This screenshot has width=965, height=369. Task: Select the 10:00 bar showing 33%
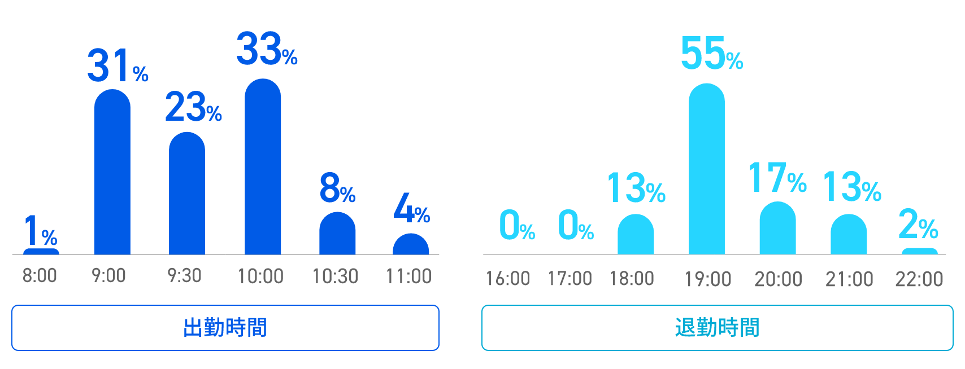(x=263, y=166)
